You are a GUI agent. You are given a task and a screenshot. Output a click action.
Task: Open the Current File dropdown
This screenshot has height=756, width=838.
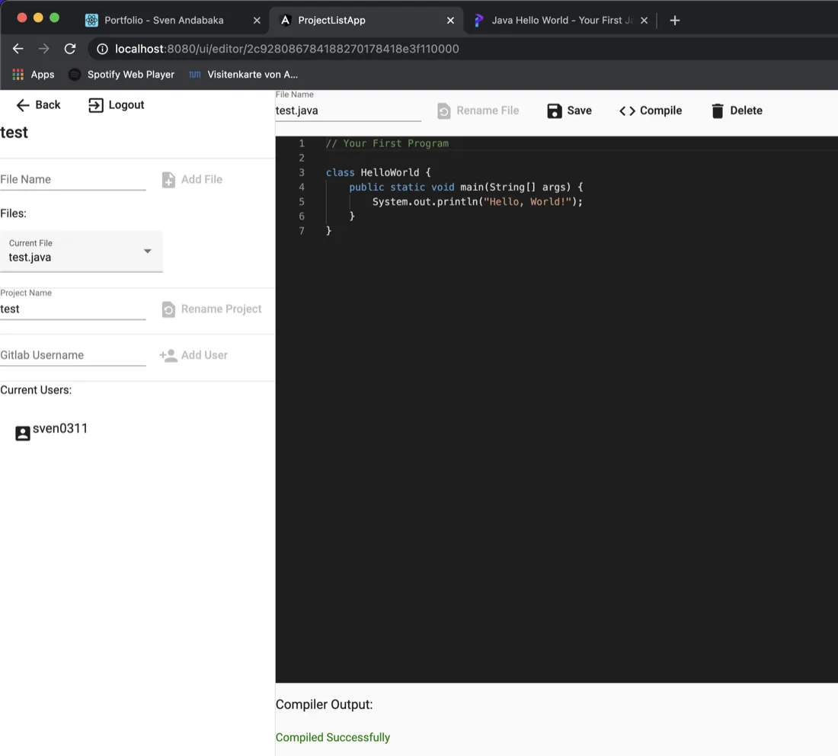click(x=82, y=251)
